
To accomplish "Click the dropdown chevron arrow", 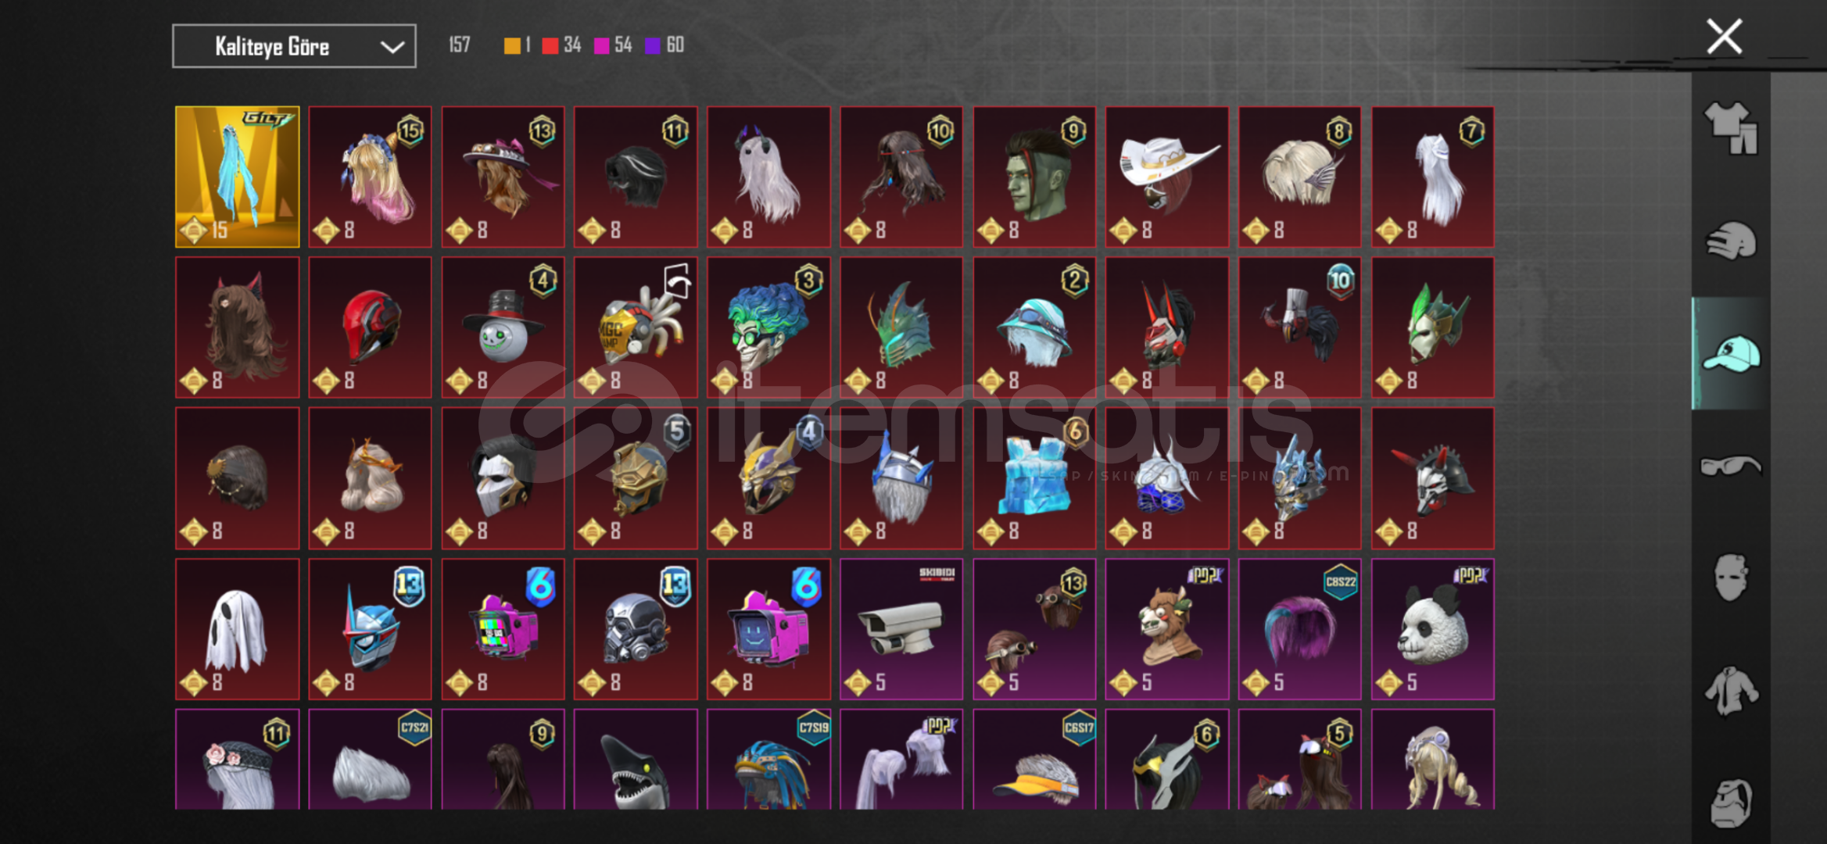I will (x=392, y=47).
